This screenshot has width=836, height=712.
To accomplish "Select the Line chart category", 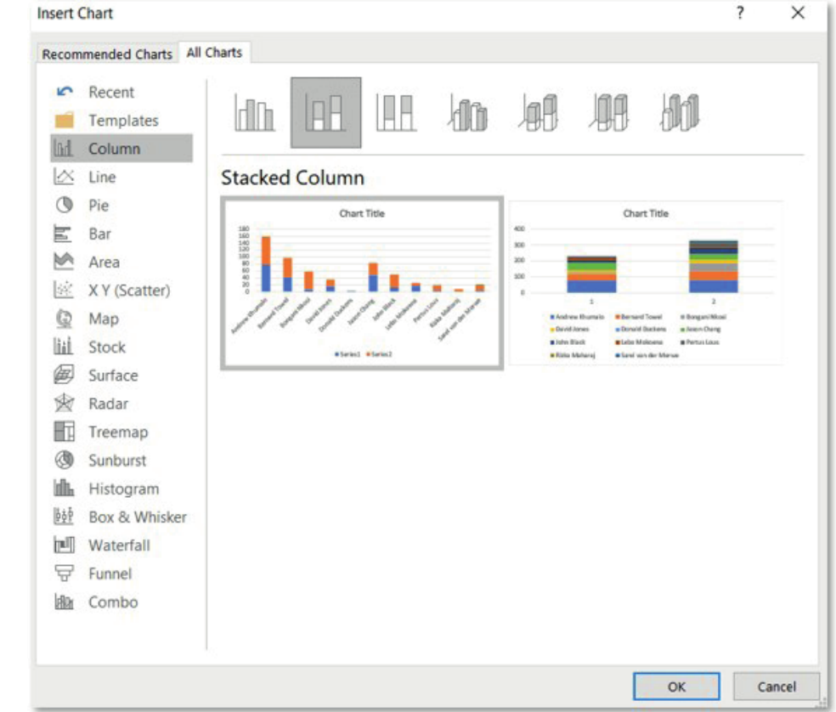I will pyautogui.click(x=121, y=177).
